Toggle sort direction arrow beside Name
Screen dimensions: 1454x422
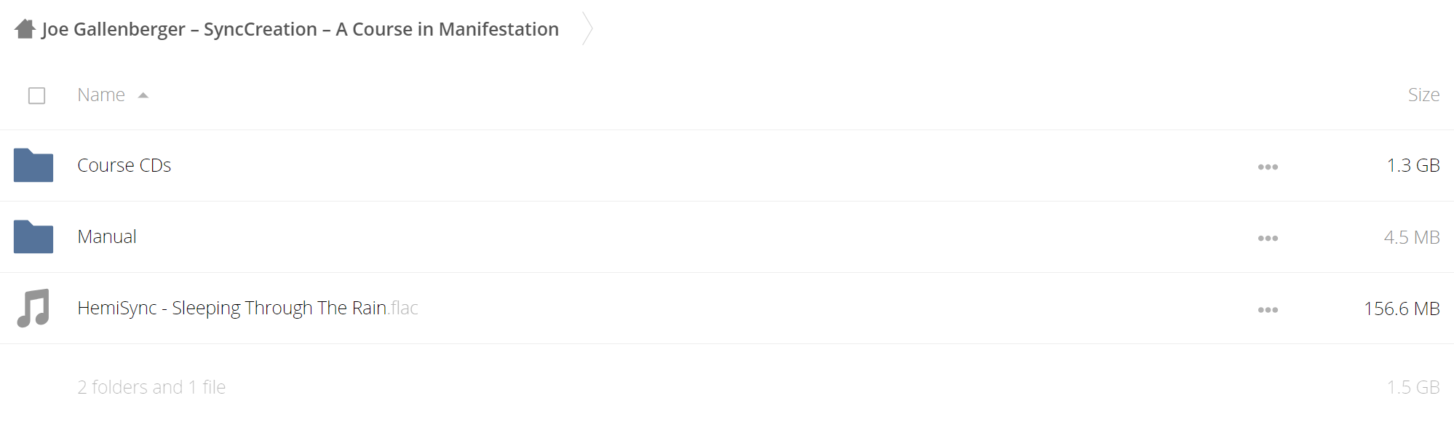pos(143,95)
